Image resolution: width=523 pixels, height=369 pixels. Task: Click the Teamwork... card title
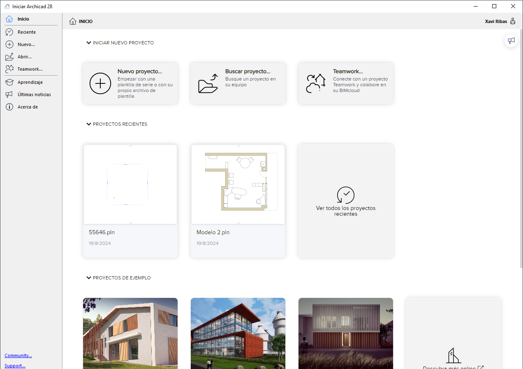348,71
